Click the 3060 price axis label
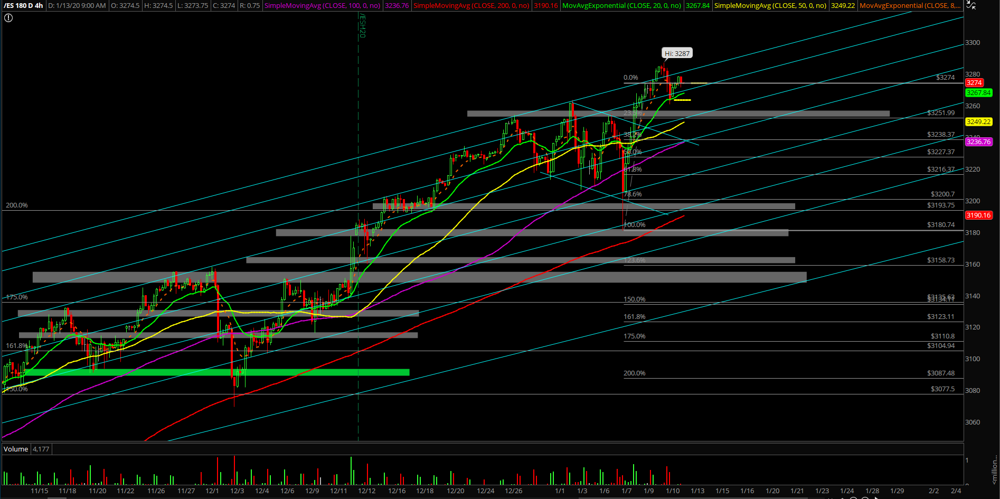The image size is (1000, 499). pyautogui.click(x=973, y=422)
